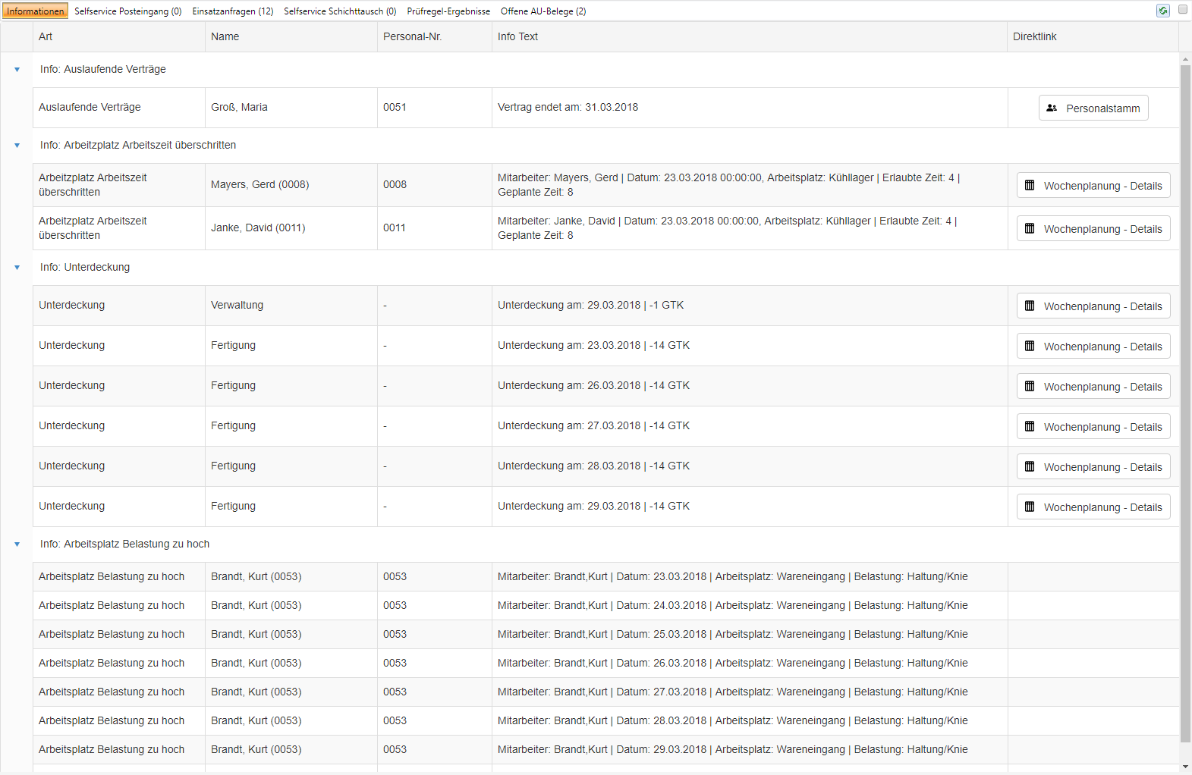Screen dimensions: 1192x775
Task: Click calendar icon in Verwaltung Unterdeckung row
Action: tap(1030, 306)
